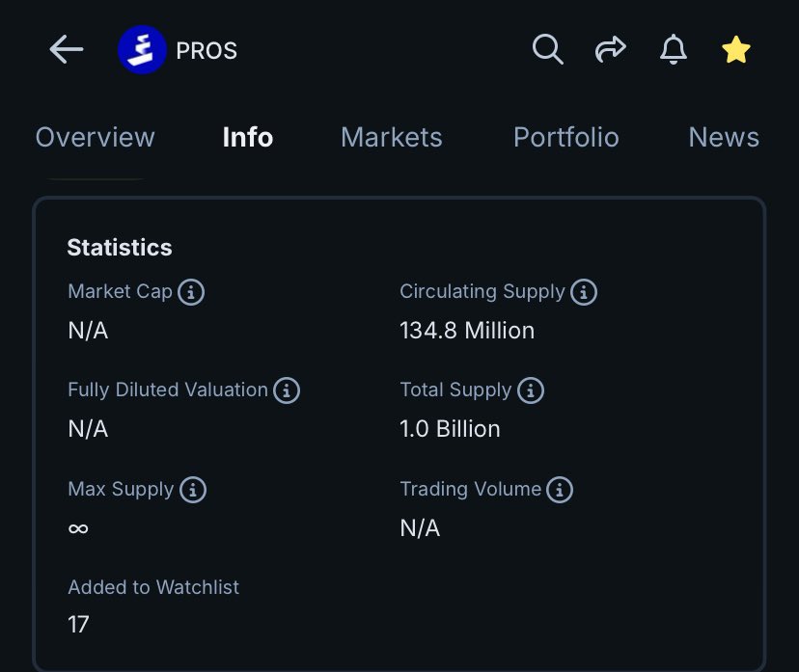Image resolution: width=799 pixels, height=672 pixels.
Task: Tap the Market Cap label
Action: (121, 292)
